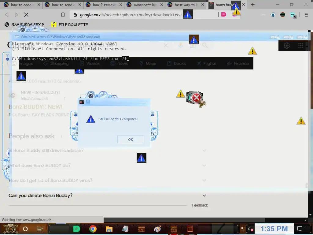313x235 pixels.
Task: Stop loading the page with the X button
Action: coord(26,15)
